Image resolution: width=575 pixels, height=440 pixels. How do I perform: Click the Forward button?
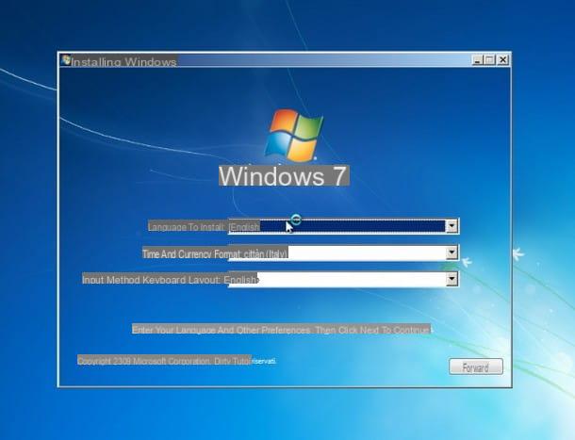pyautogui.click(x=476, y=367)
